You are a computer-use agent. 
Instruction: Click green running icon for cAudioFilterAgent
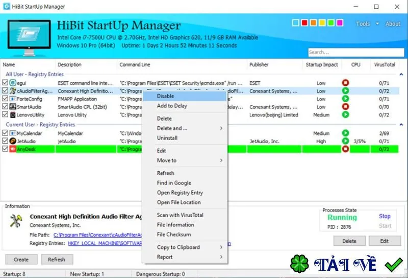pos(345,91)
